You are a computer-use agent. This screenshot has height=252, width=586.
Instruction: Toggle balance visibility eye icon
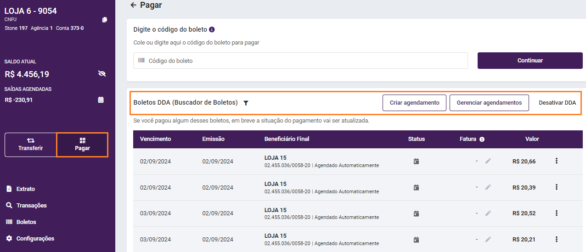[102, 73]
